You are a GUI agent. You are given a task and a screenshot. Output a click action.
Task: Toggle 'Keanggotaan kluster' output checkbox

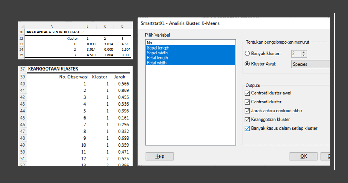pos(247,120)
